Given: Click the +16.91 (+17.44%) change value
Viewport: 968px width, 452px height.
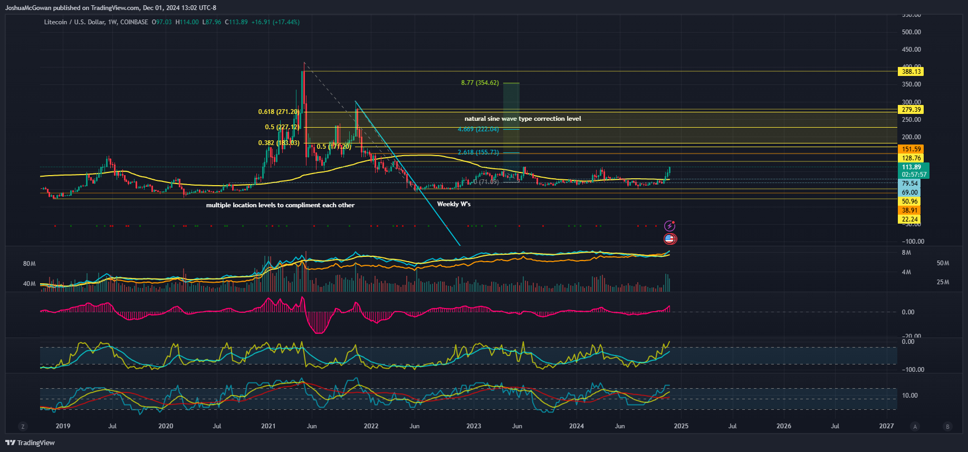Looking at the screenshot, I should click(x=275, y=22).
